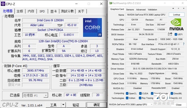Image resolution: width=187 pixels, height=108 pixels.
Task: Expand the arrow next to 工具 button
Action: (63, 105)
